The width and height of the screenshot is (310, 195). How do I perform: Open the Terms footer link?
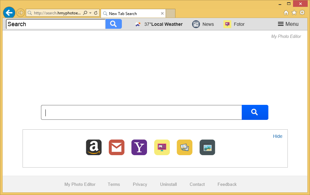click(x=114, y=184)
